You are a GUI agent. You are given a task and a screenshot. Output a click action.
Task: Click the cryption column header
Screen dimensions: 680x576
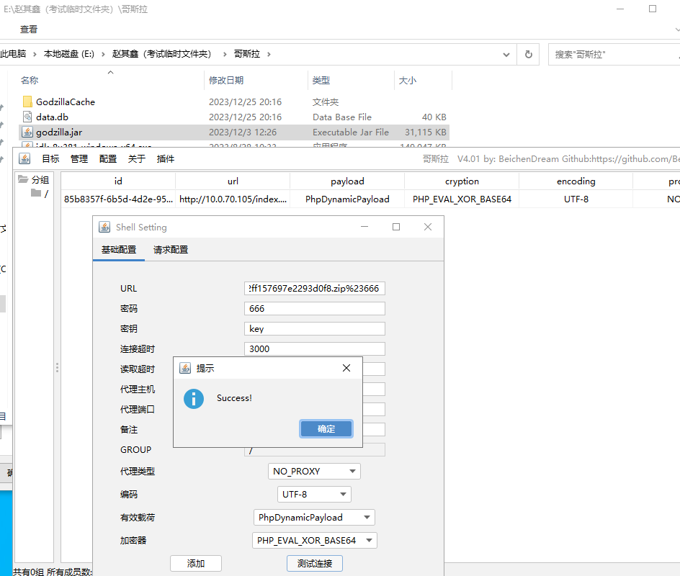[462, 181]
